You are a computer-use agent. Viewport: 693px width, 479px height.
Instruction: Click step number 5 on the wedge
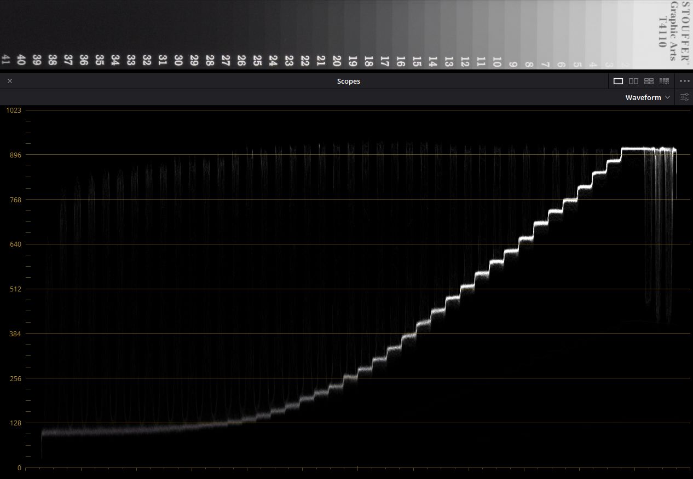point(577,65)
